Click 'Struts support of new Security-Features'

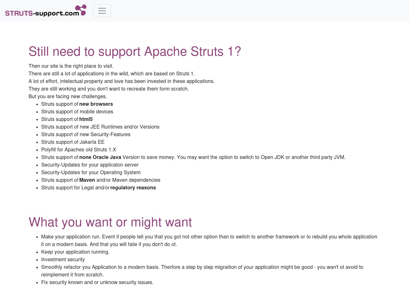(x=86, y=134)
